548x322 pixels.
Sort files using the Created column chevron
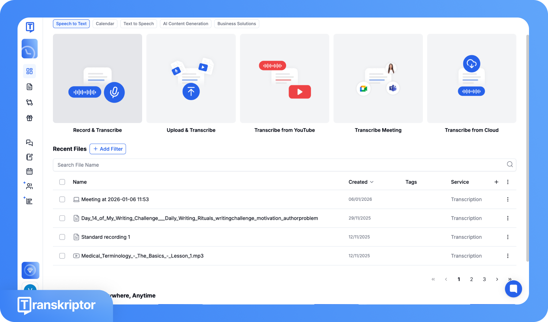click(x=372, y=182)
